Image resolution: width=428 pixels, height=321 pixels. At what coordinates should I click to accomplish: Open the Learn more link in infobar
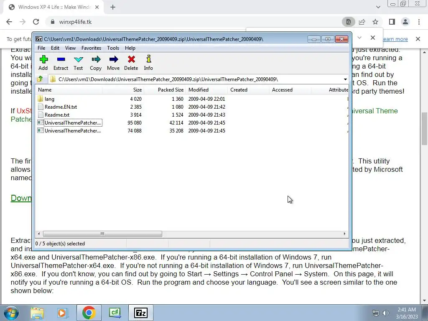[x=395, y=39]
